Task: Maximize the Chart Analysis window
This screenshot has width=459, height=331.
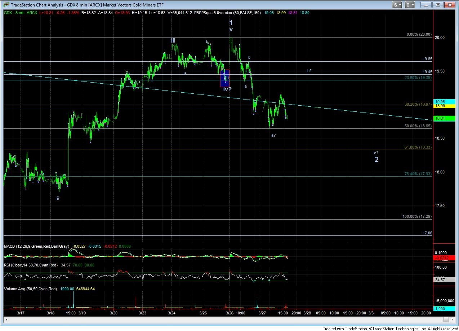Action: (x=438, y=5)
